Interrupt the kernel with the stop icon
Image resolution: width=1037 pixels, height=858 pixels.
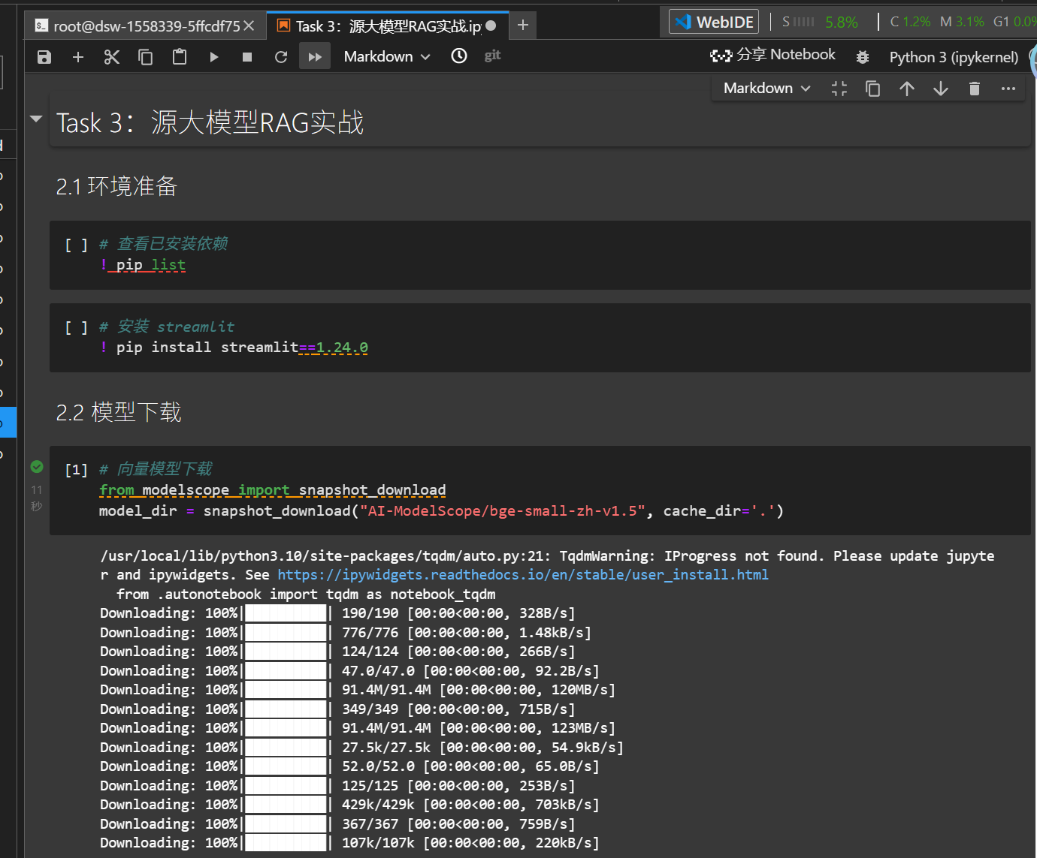[x=247, y=57]
